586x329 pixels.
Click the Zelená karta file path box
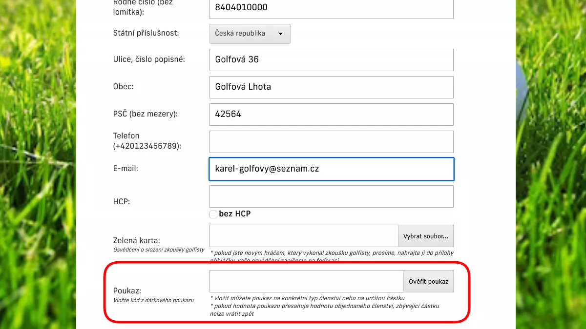point(303,236)
